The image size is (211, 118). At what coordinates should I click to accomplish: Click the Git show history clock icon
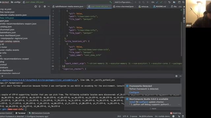(x=165, y=2)
